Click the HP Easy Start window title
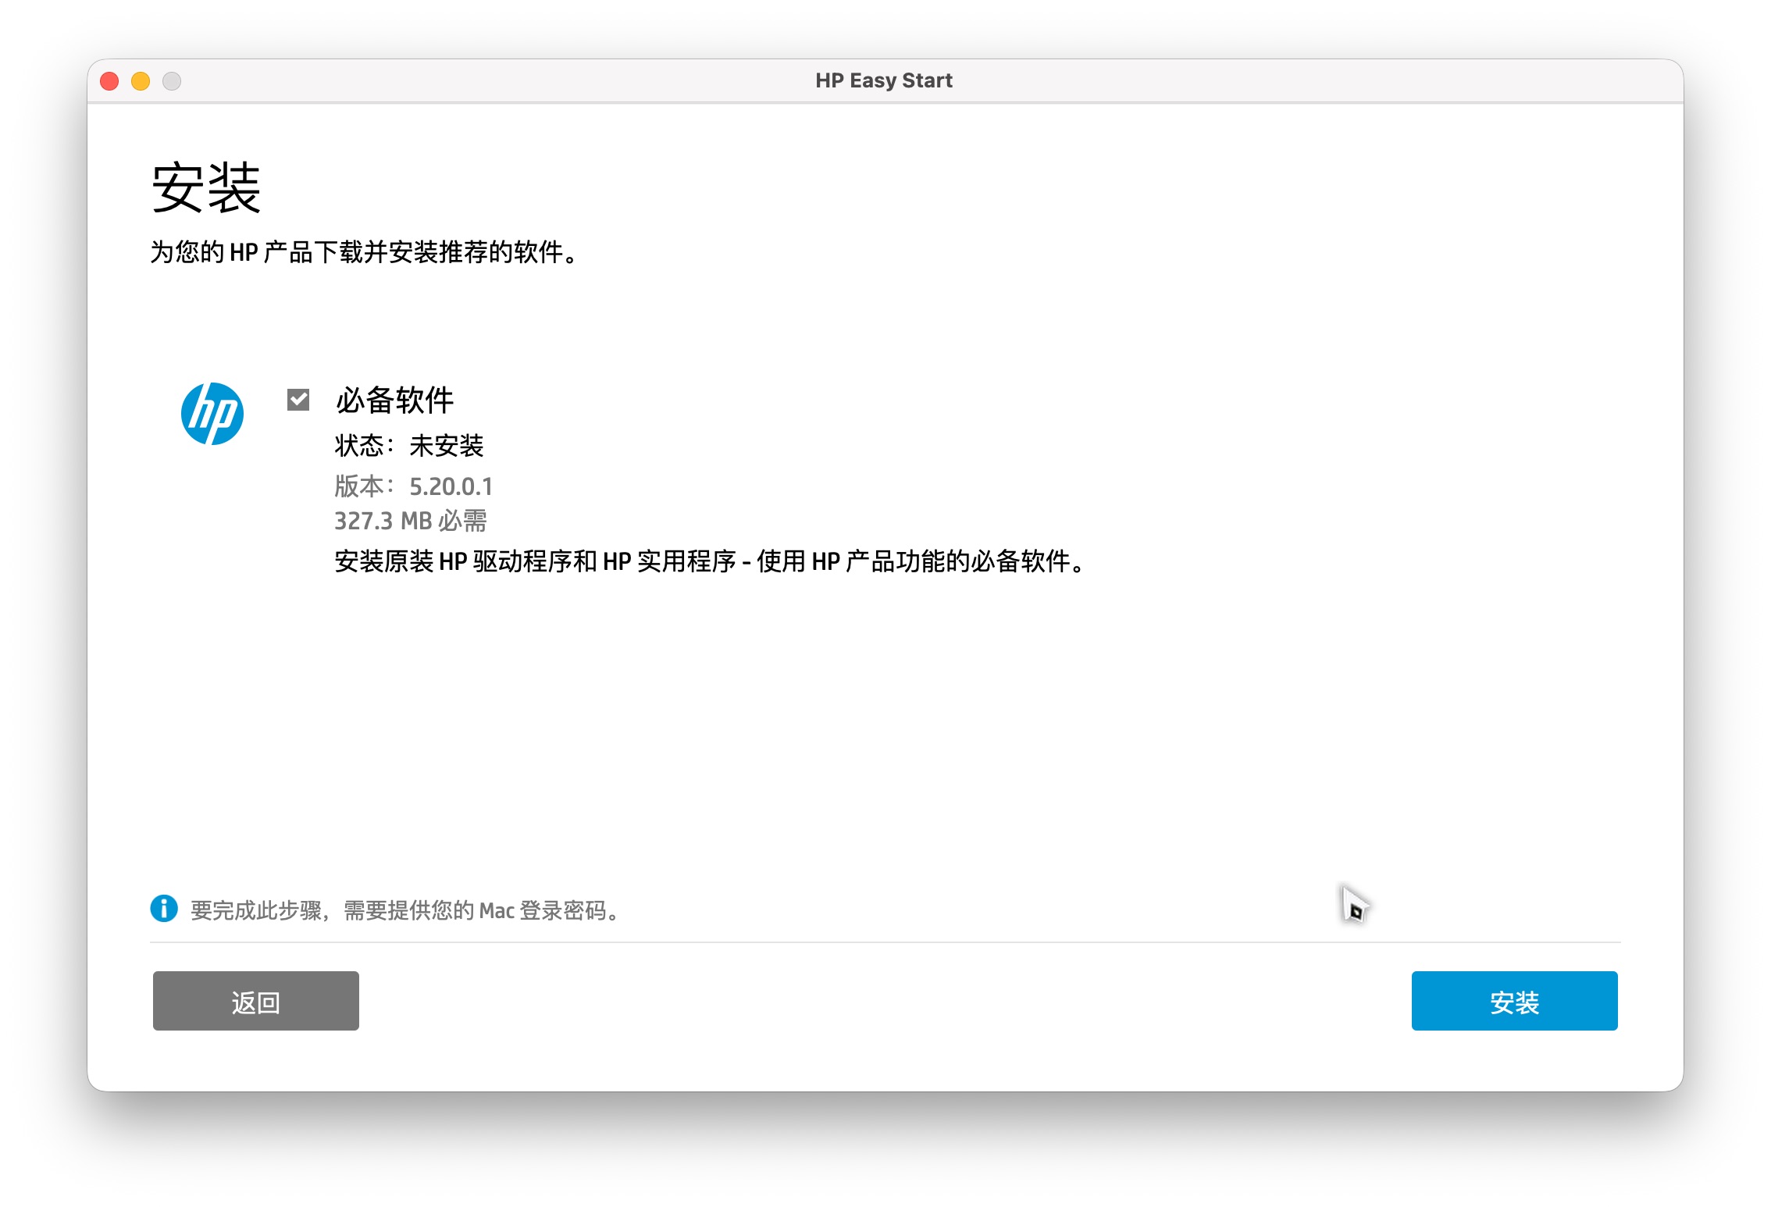The height and width of the screenshot is (1207, 1771). (884, 80)
